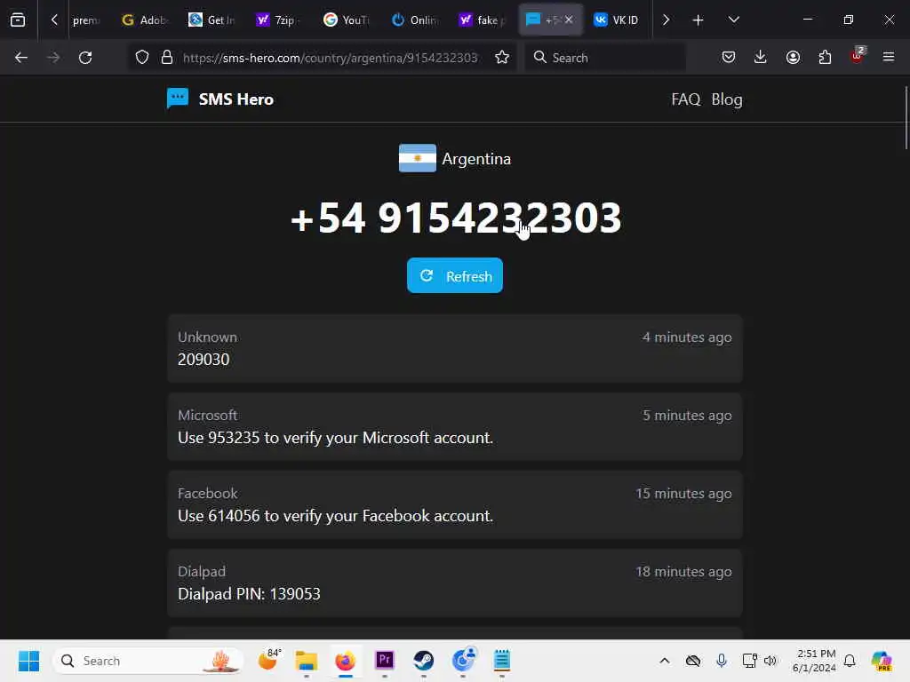
Task: Click the microphone tray icon
Action: (722, 661)
